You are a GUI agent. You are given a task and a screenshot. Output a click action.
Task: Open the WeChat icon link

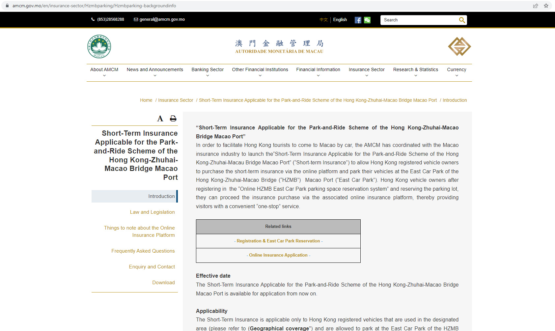(x=367, y=20)
